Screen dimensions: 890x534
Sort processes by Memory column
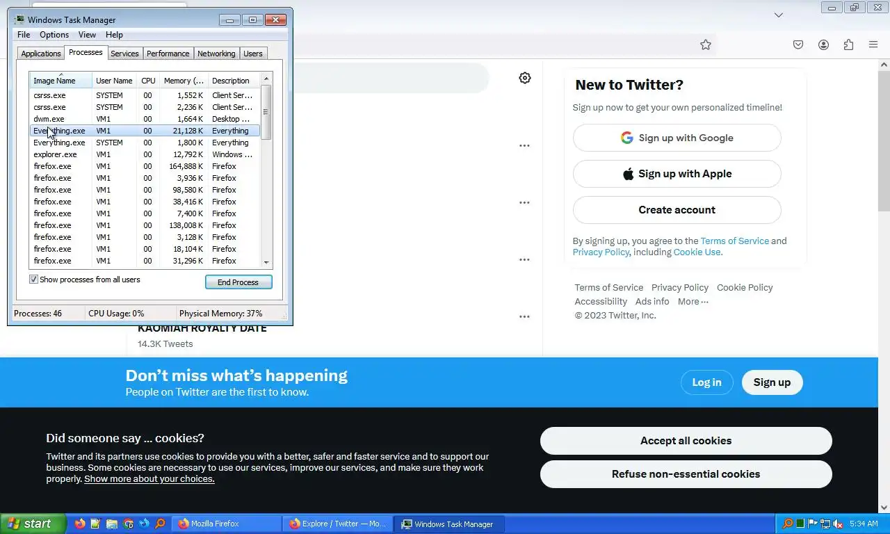pos(184,81)
